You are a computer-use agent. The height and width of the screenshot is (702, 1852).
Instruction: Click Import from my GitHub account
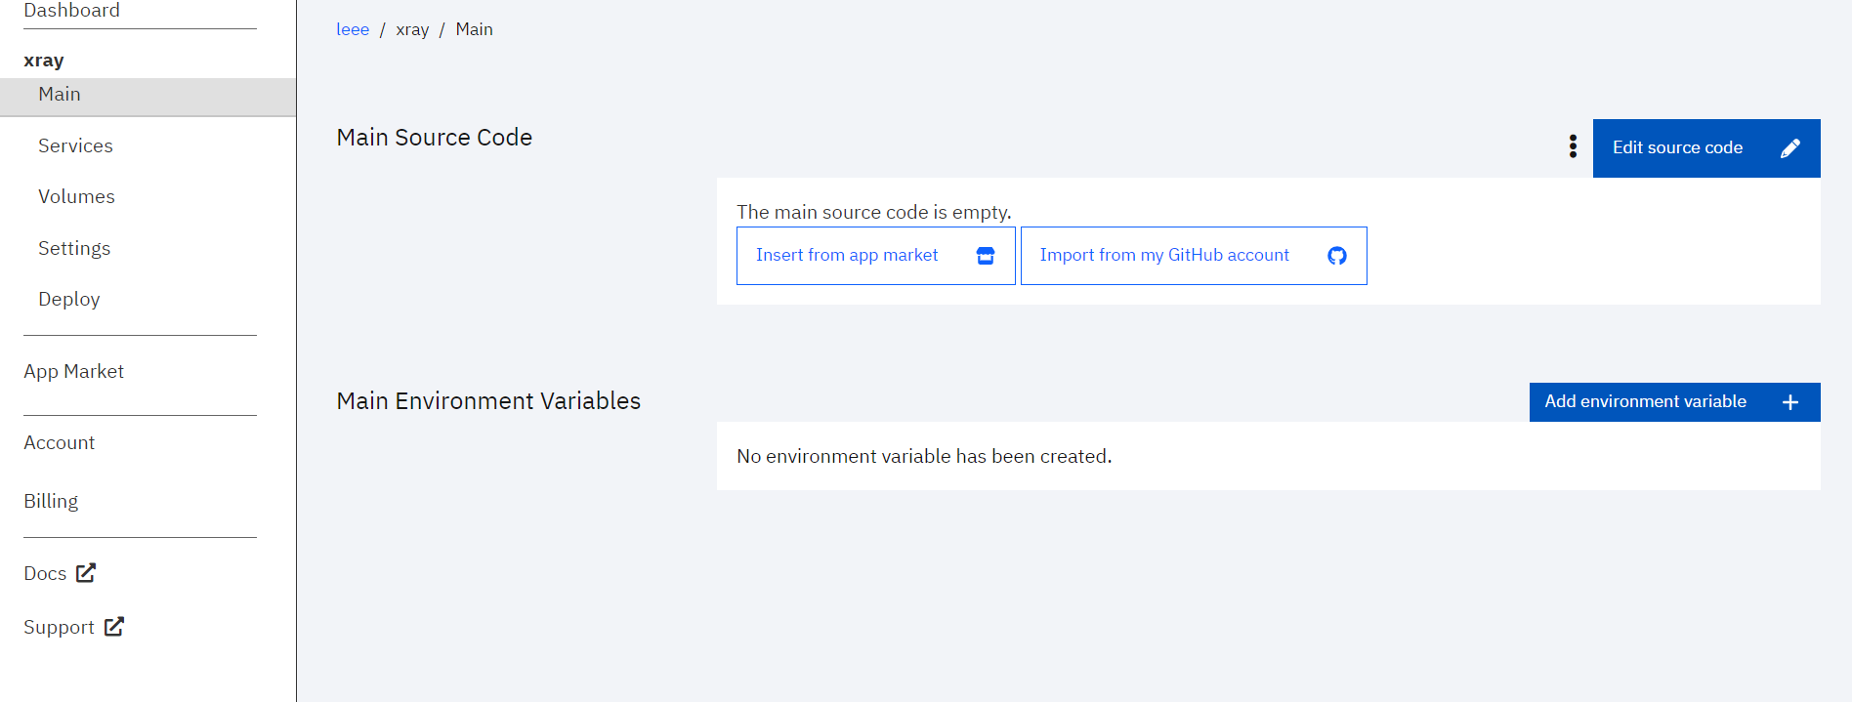(1164, 255)
